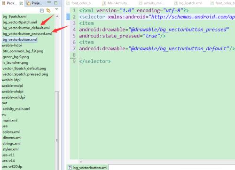This screenshot has height=170, width=235.
Task: Click the item tag on line 6
Action: [x=86, y=42]
